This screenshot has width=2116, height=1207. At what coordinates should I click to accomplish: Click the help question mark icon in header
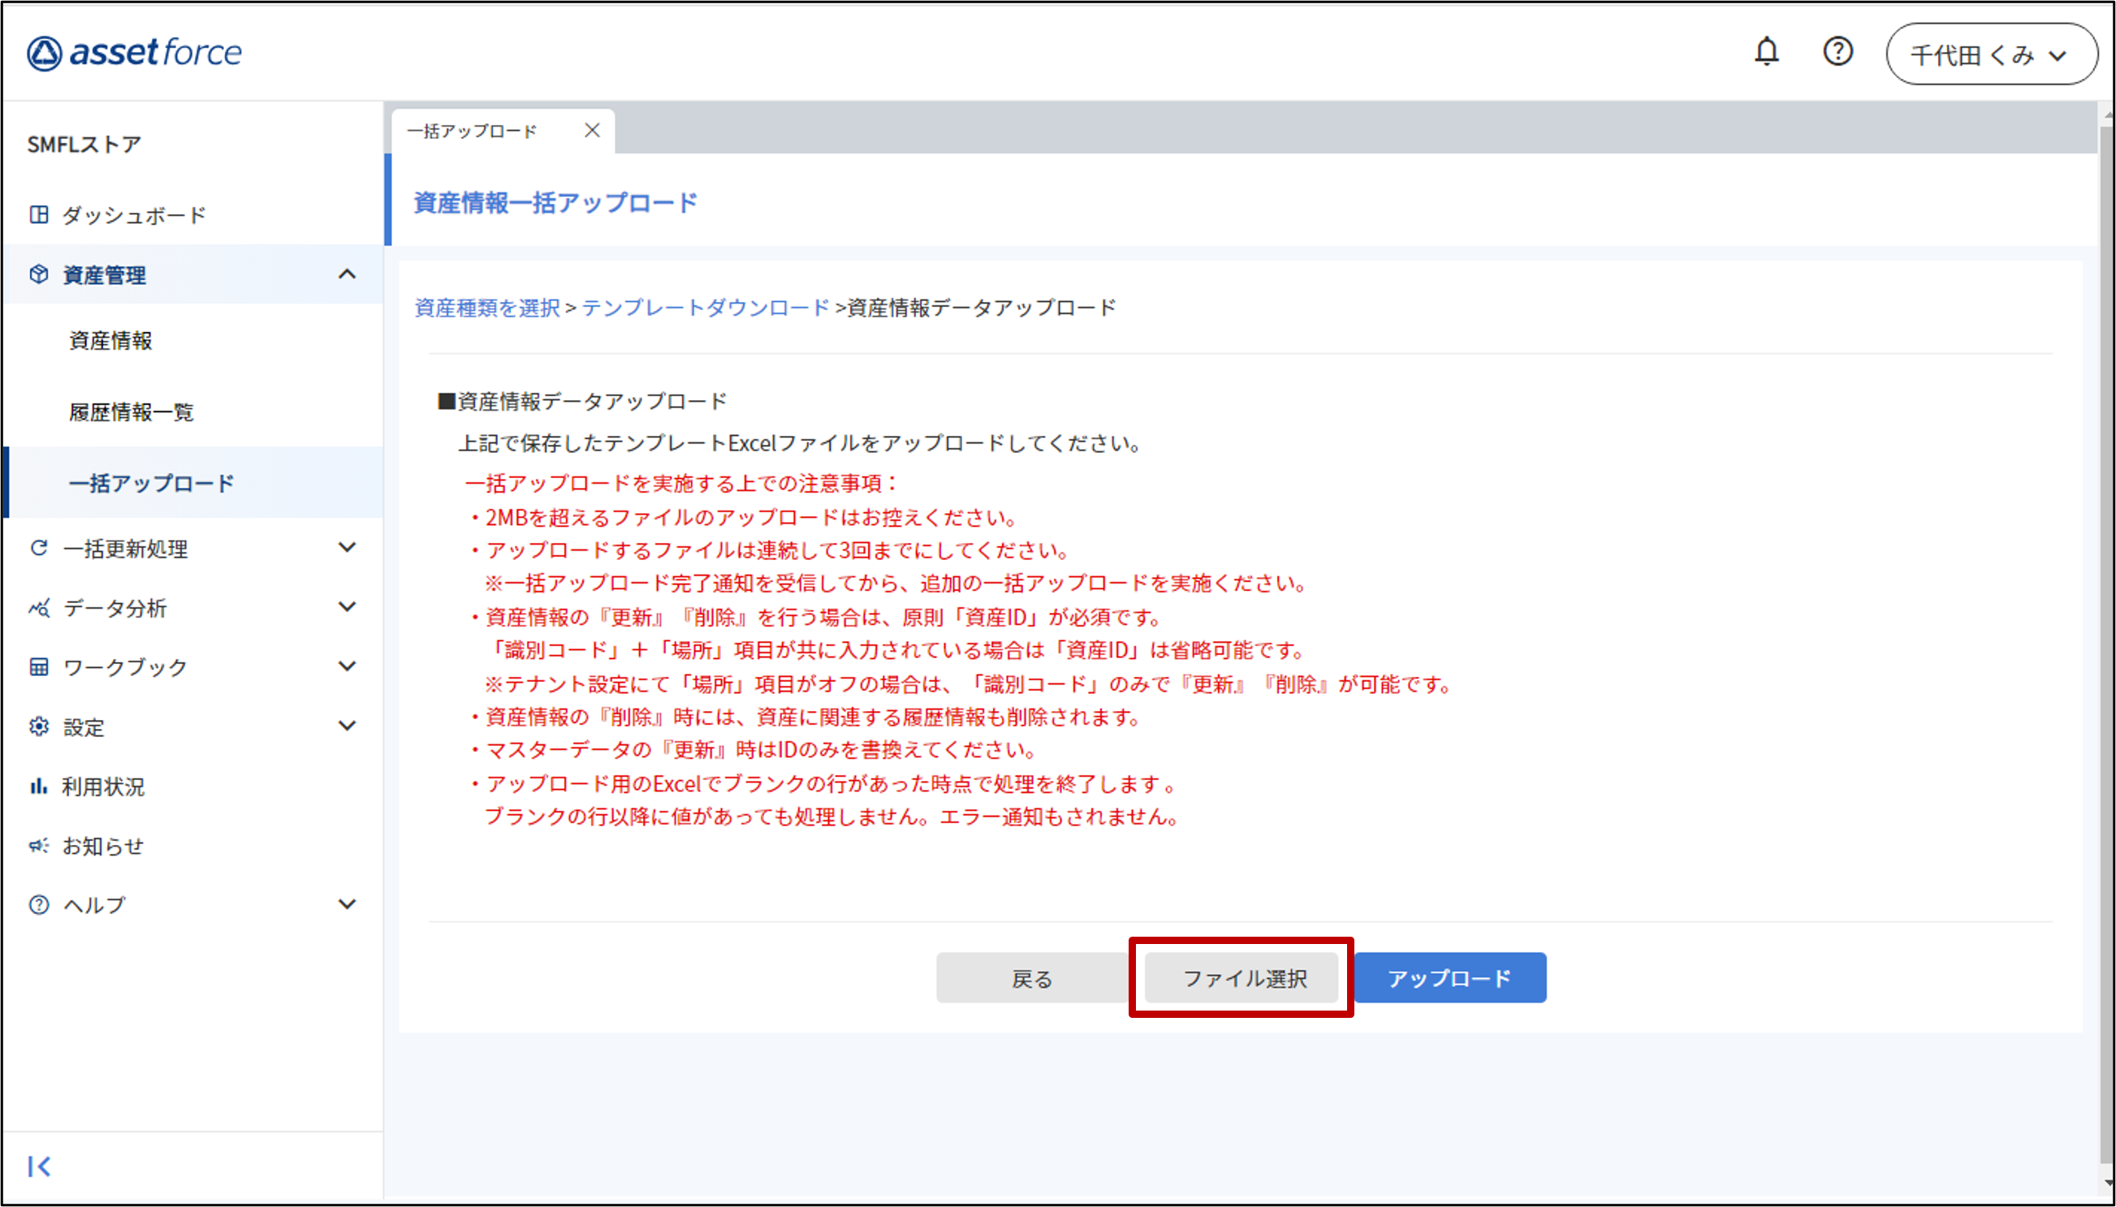[1837, 52]
